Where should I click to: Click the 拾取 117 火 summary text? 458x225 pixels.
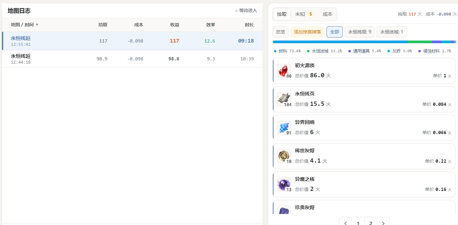pos(410,14)
